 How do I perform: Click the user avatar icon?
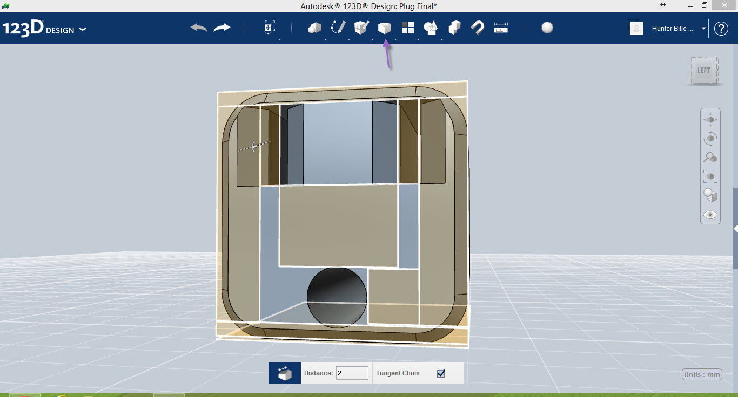pyautogui.click(x=636, y=28)
